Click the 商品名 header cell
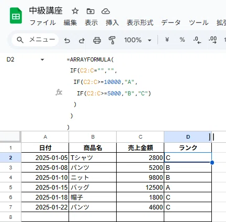 click(93, 148)
